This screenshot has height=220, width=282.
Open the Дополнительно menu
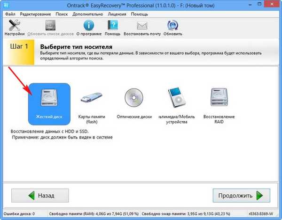[x=86, y=14]
